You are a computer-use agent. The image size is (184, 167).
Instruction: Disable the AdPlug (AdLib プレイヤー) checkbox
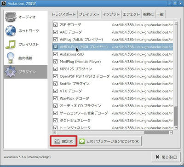(x=55, y=40)
